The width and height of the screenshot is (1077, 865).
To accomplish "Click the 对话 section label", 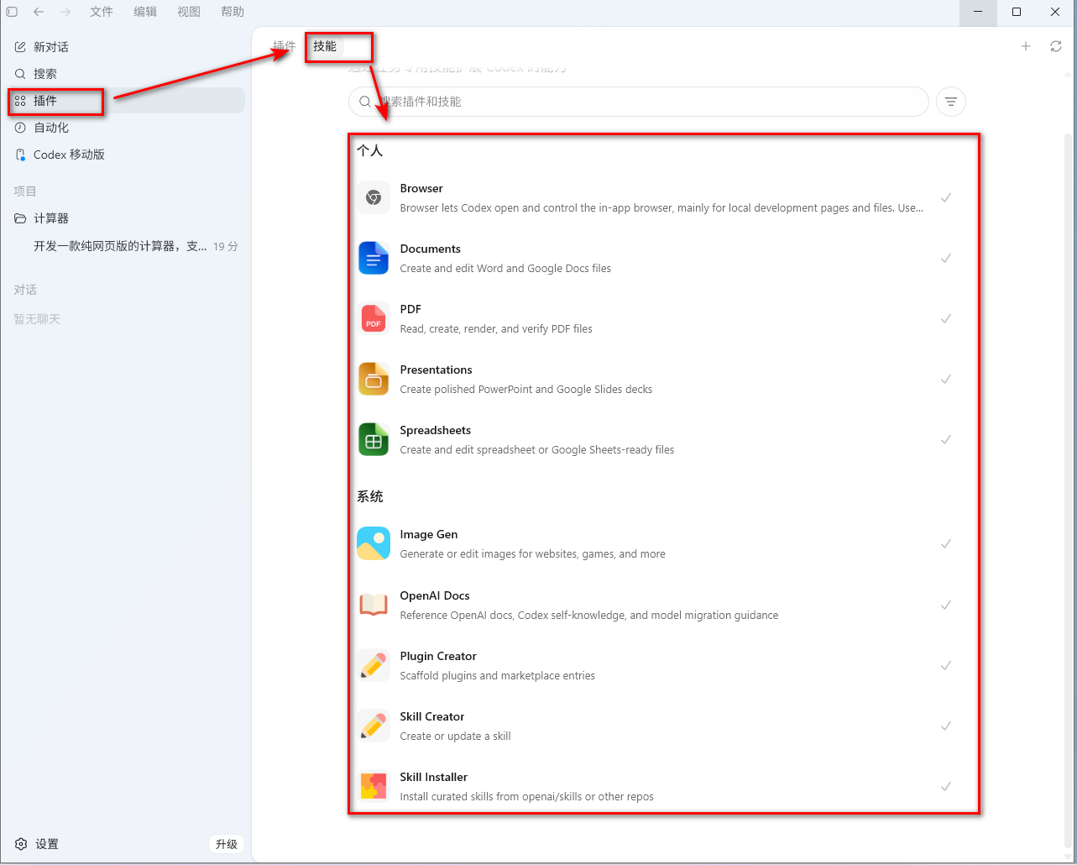I will pos(25,290).
